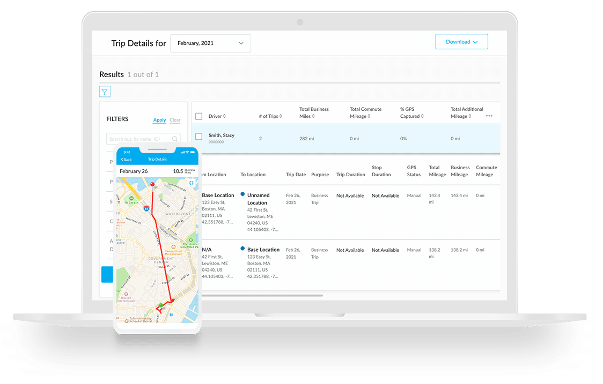Expand the Download dropdown button
The height and width of the screenshot is (384, 603).
point(461,42)
